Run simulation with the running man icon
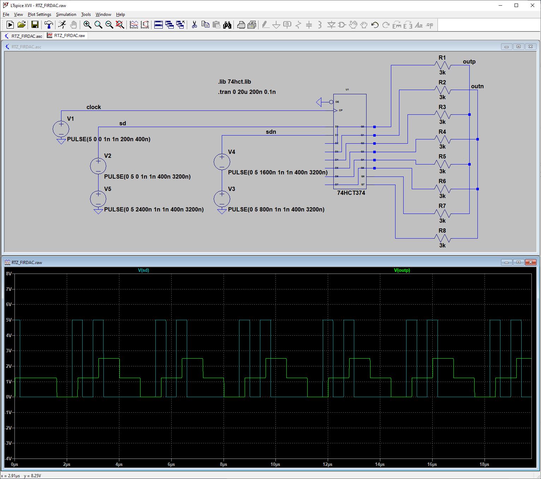This screenshot has height=479, width=541. 62,25
